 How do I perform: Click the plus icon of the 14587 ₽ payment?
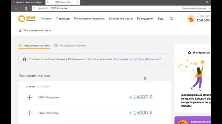tap(29, 97)
